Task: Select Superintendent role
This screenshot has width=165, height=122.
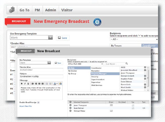Action: pos(105,80)
